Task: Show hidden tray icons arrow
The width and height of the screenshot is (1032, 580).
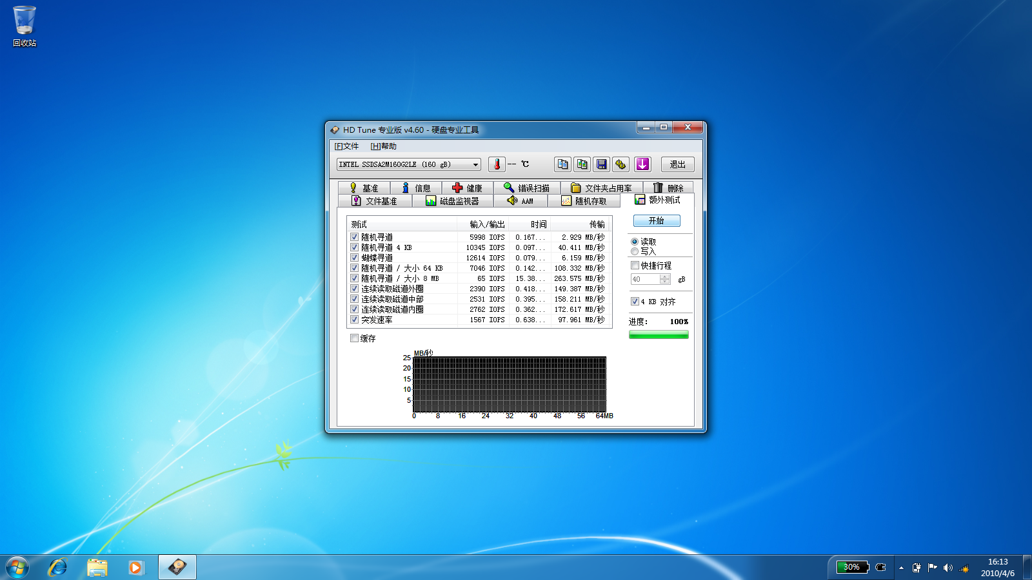Action: click(901, 568)
